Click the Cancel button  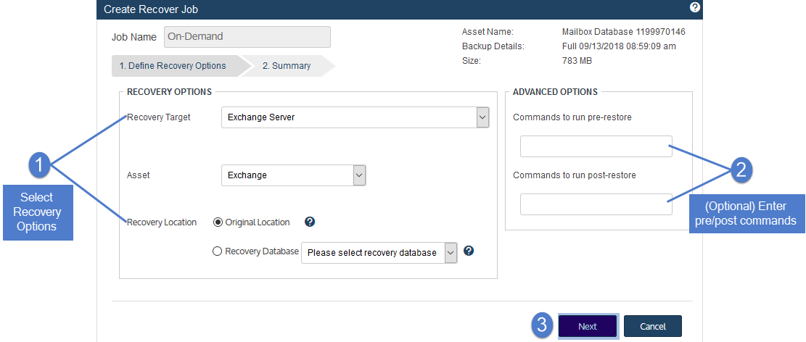coord(653,326)
